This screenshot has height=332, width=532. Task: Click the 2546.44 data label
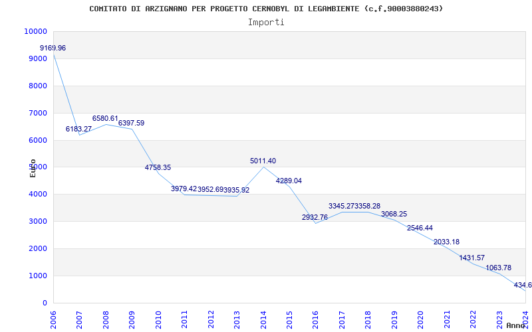[420, 228]
